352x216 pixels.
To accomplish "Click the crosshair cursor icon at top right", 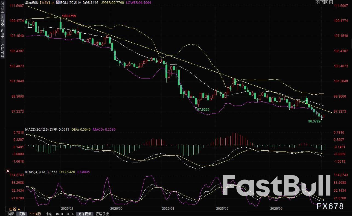I will [x=317, y=2].
